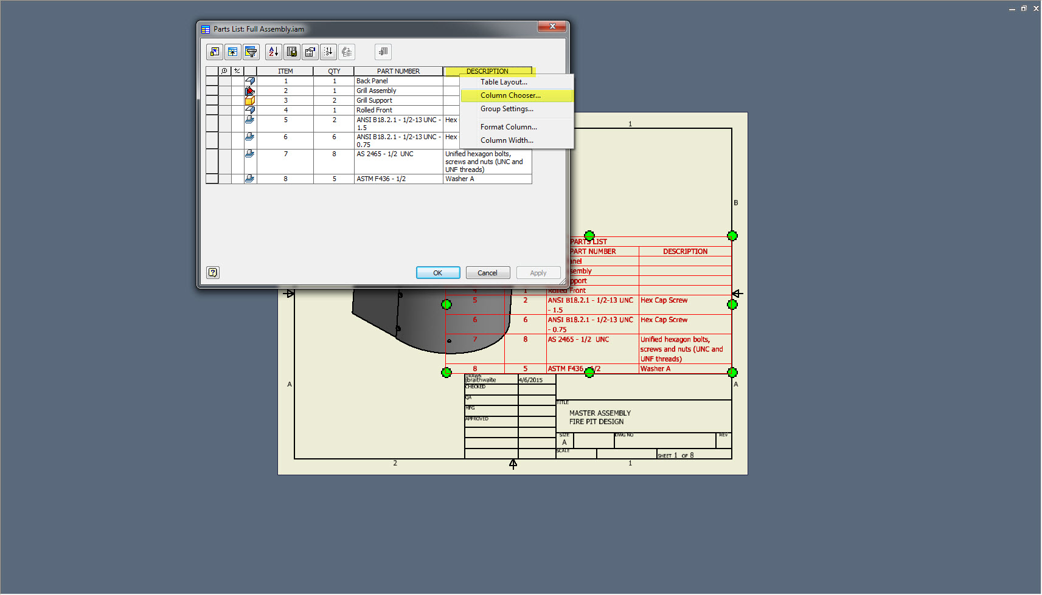This screenshot has height=595, width=1042.
Task: Open dialog help question mark icon
Action: click(213, 272)
